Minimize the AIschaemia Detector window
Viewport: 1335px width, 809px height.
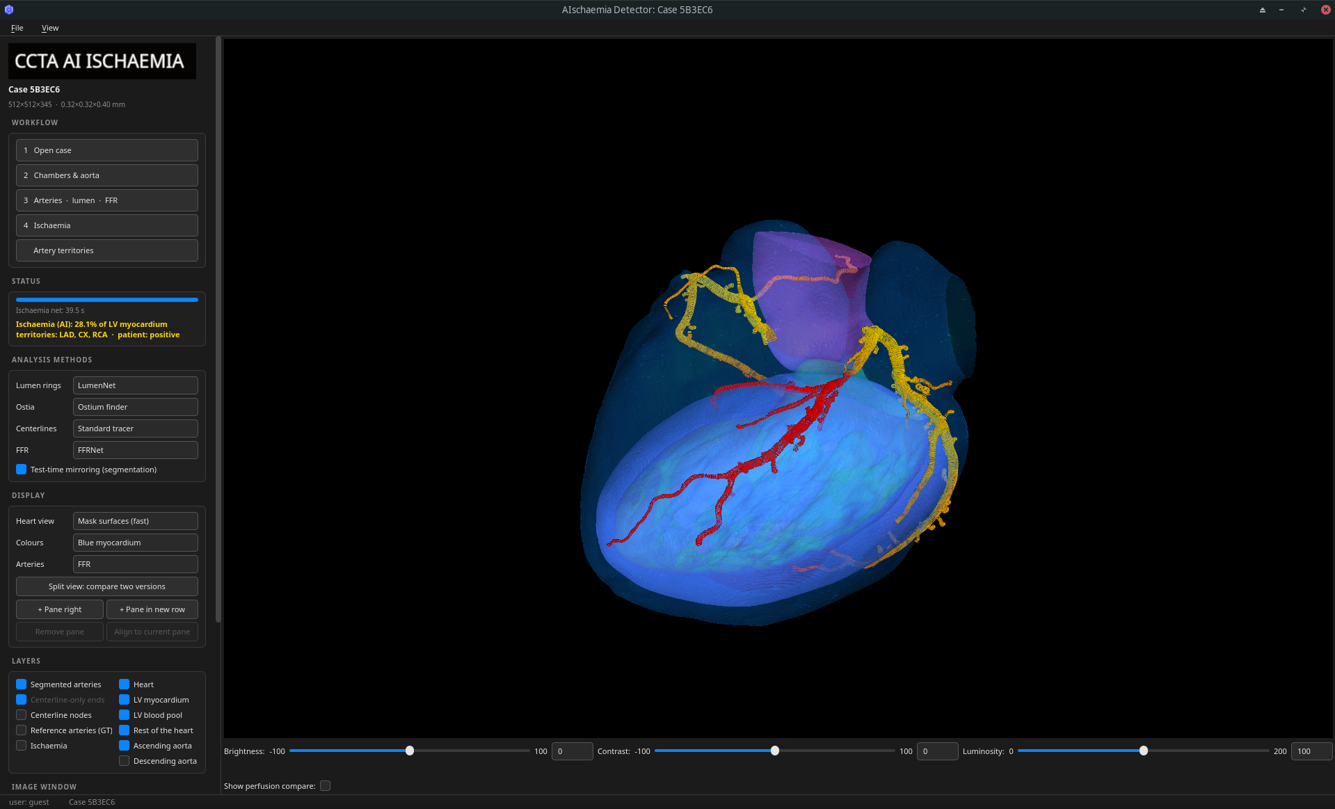(1281, 10)
